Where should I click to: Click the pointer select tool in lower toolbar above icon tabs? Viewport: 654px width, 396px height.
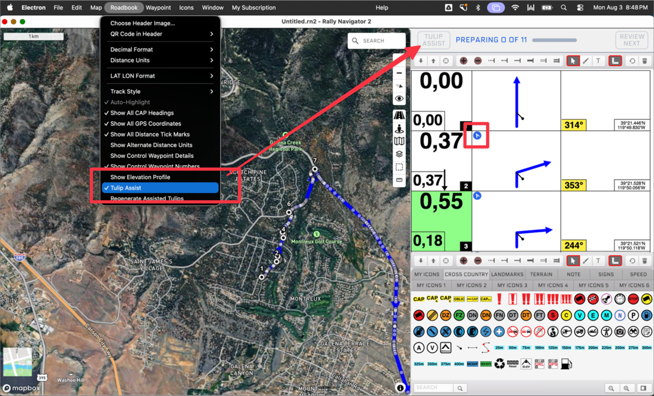tap(573, 261)
